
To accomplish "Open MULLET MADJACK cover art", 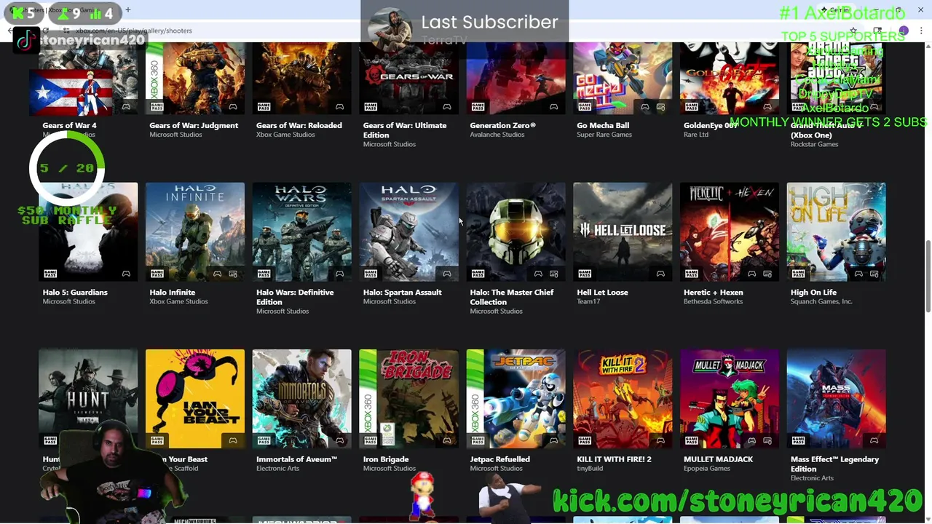I will (x=730, y=399).
